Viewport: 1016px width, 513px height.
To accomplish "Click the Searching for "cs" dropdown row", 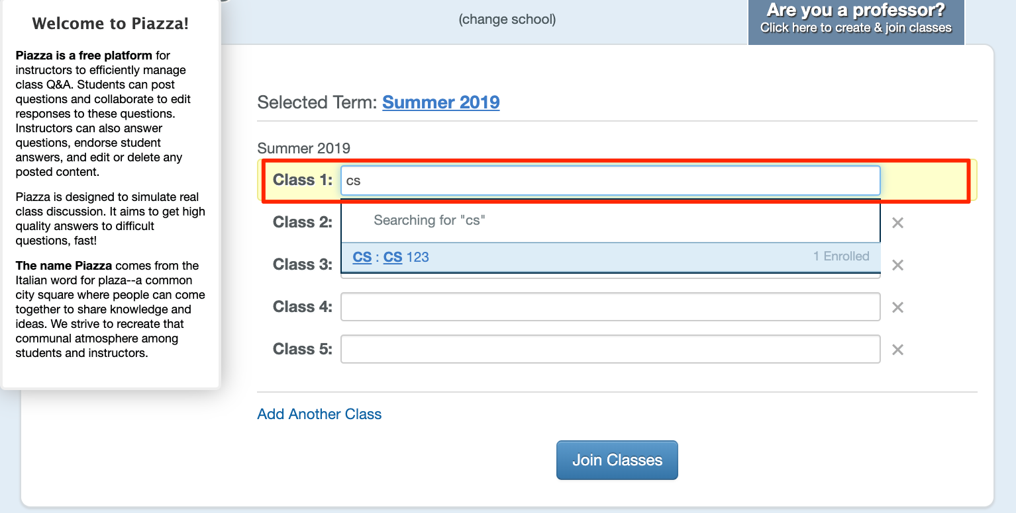I will [x=611, y=221].
